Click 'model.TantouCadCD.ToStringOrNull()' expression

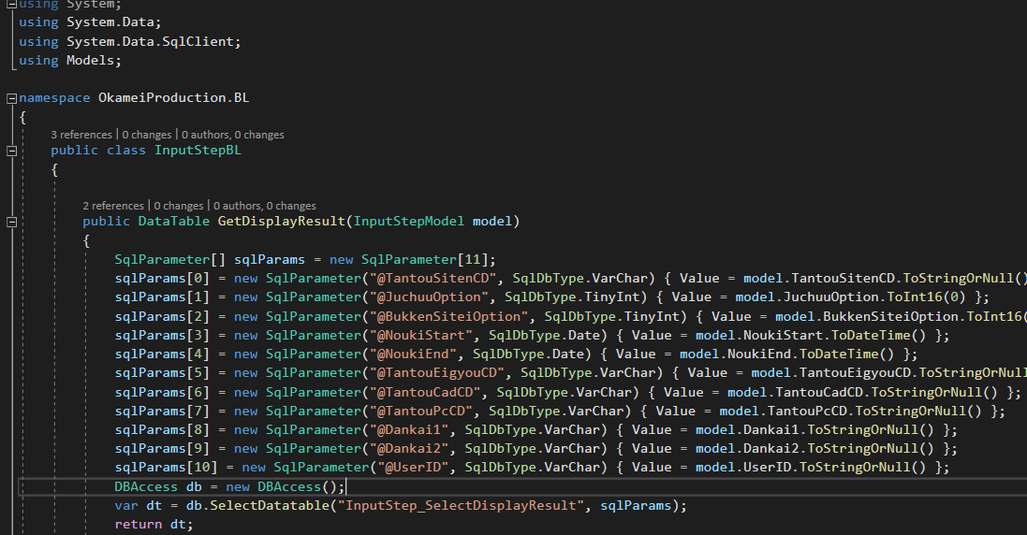tap(862, 393)
